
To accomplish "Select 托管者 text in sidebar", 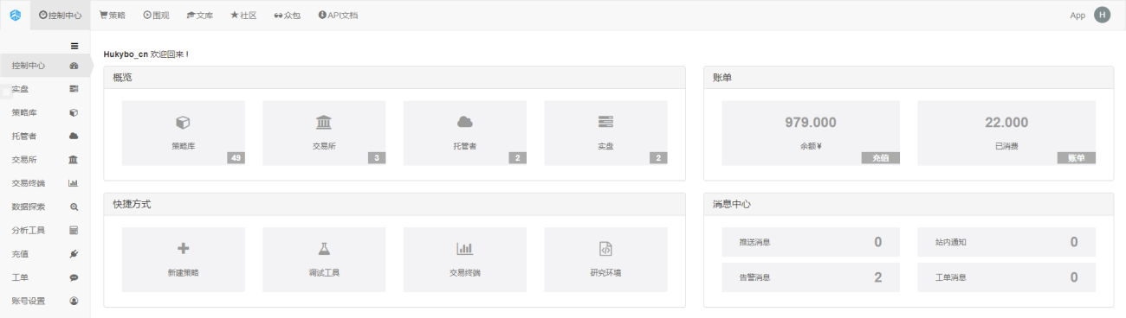I will (x=24, y=136).
